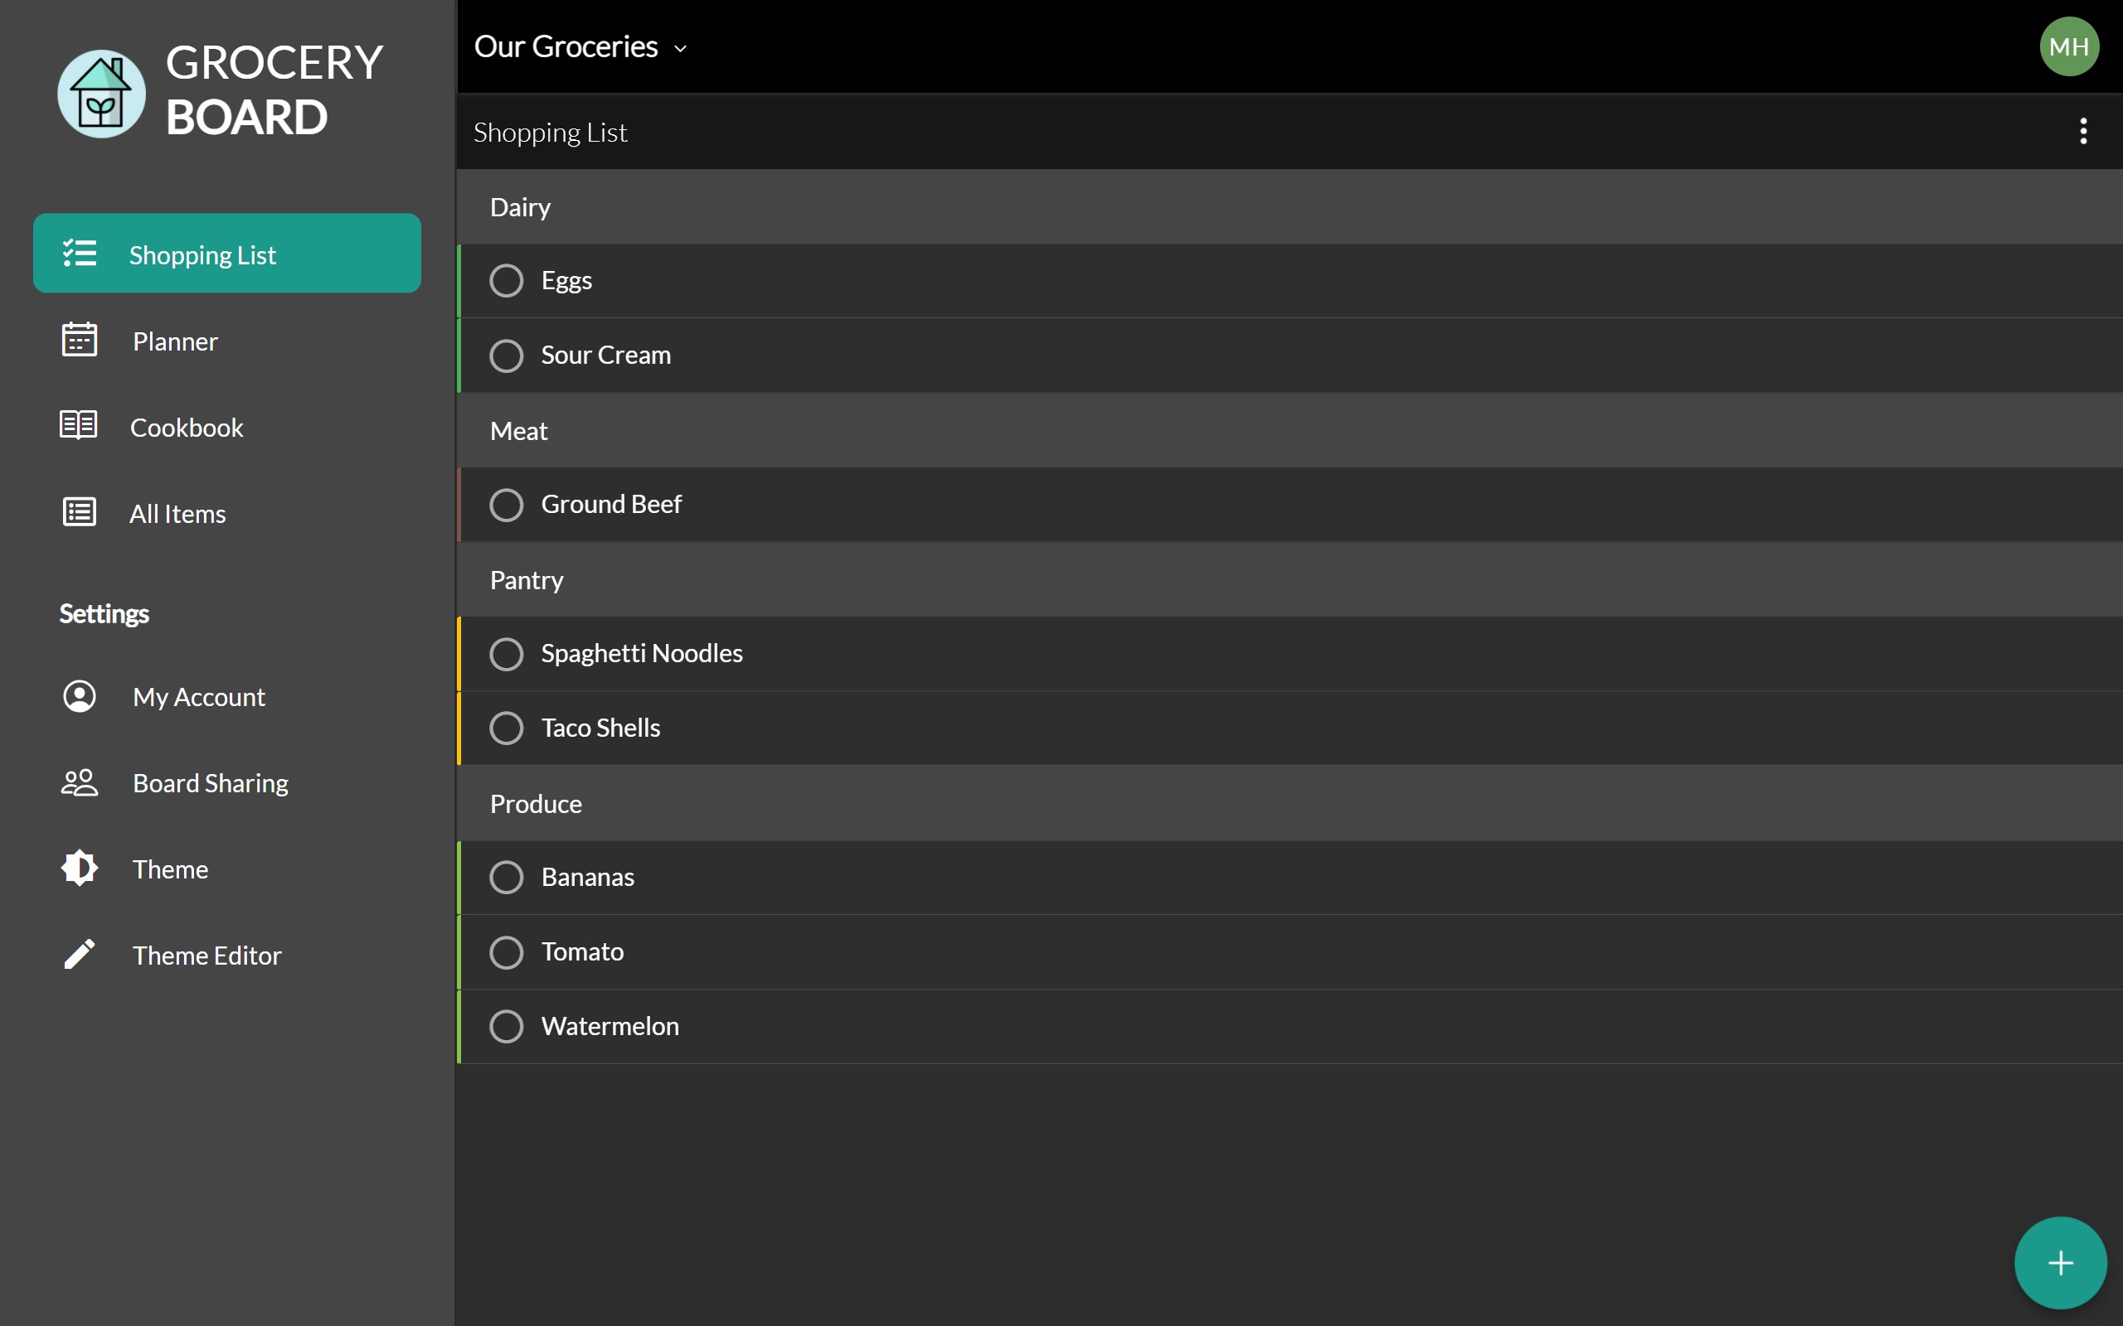Viewport: 2123px width, 1326px height.
Task: Click the yellow color bar beside Taco Shells
Action: point(459,727)
